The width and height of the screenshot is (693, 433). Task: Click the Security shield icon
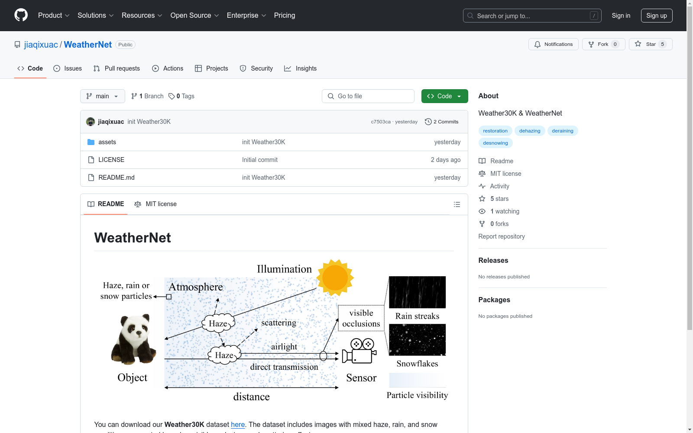pyautogui.click(x=243, y=68)
